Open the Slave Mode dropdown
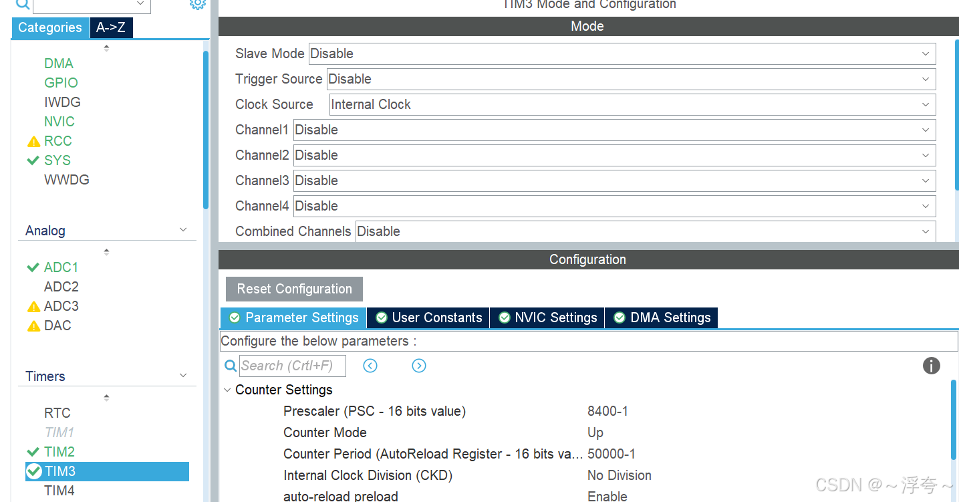The width and height of the screenshot is (959, 502). [x=926, y=53]
